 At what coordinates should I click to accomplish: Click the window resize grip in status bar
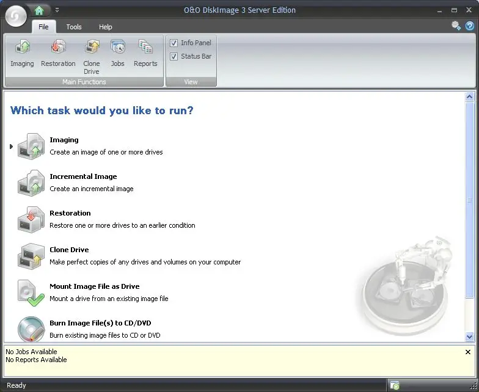coord(473,386)
